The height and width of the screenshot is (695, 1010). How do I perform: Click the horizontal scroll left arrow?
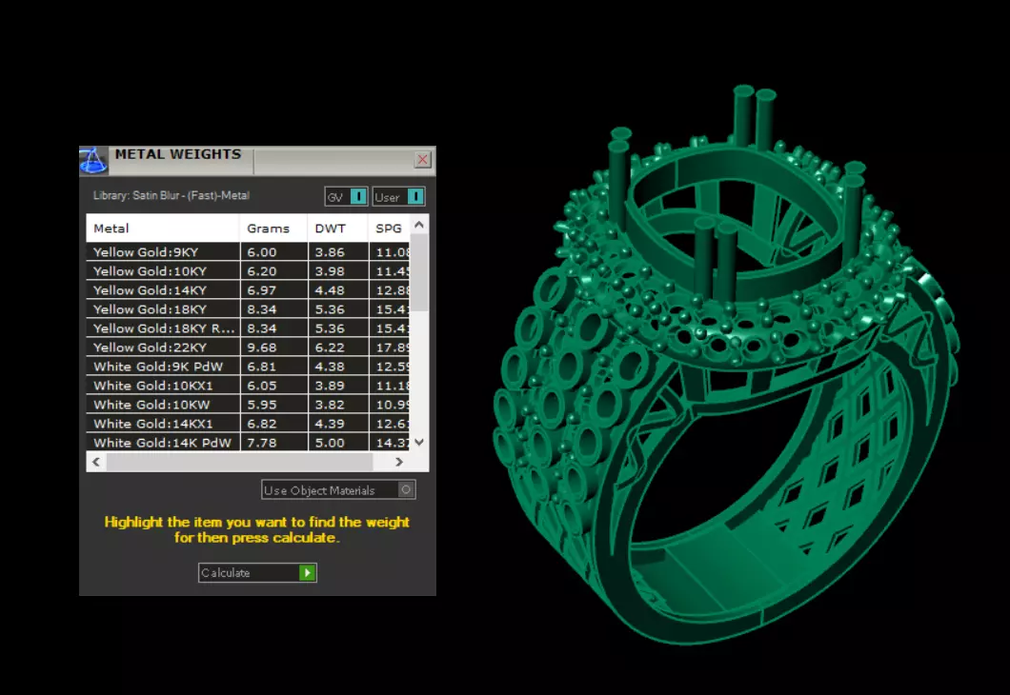[x=96, y=462]
